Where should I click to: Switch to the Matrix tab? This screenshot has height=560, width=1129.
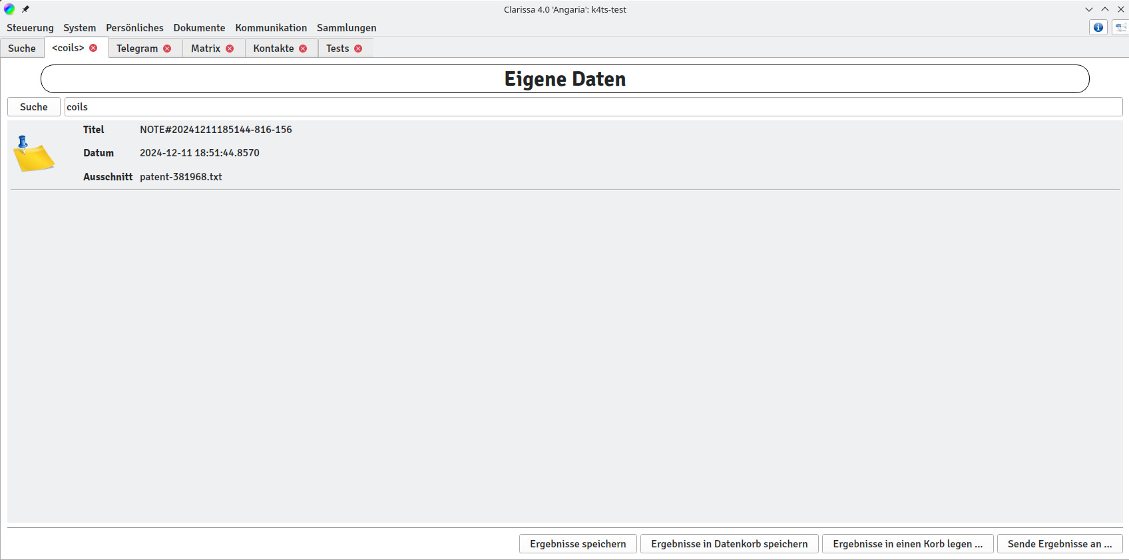coord(206,49)
